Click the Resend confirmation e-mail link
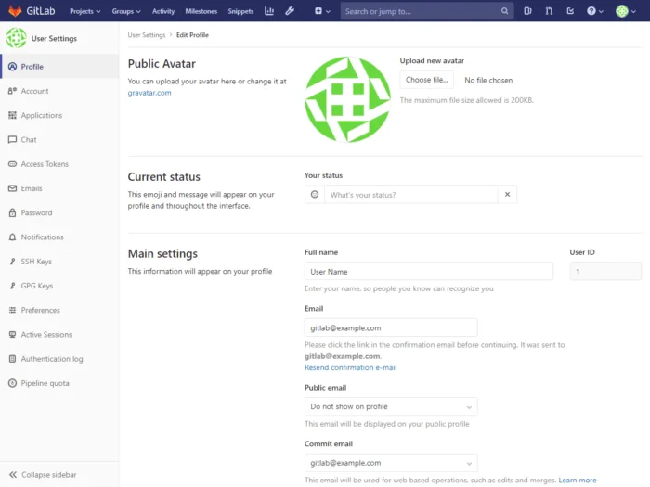The height and width of the screenshot is (487, 650). click(x=350, y=367)
